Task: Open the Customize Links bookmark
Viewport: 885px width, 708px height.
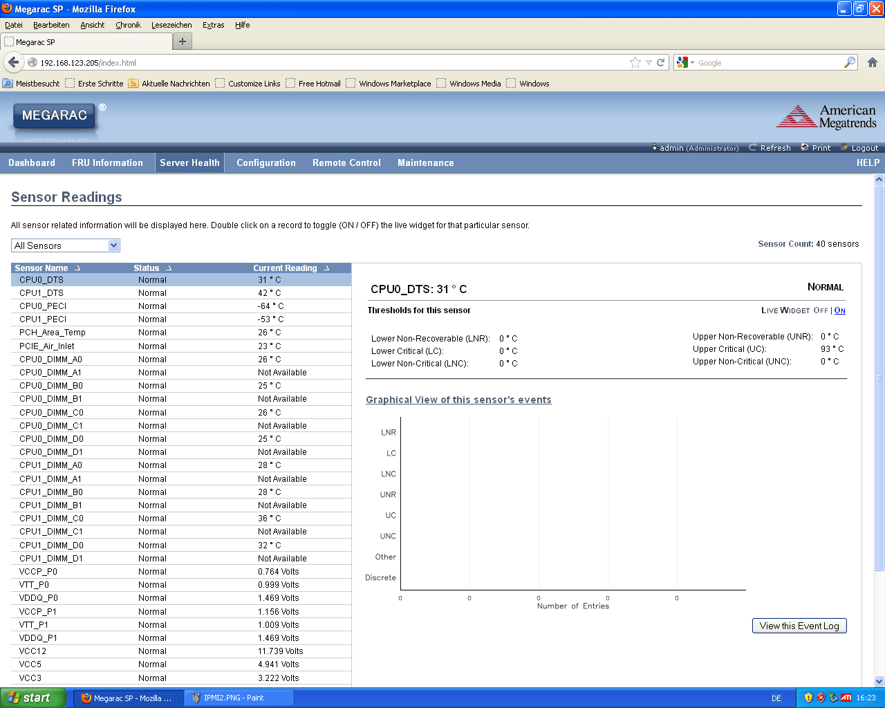Action: [x=248, y=84]
